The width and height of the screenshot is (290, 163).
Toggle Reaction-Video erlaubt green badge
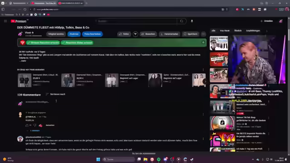[x=77, y=43]
